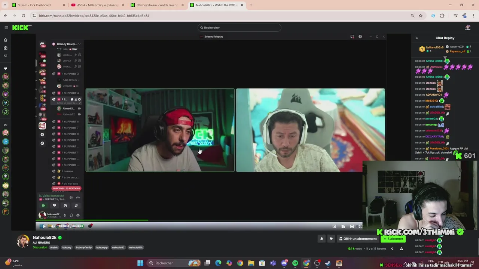Click the Kick search field Rechercher
The height and width of the screenshot is (269, 479).
(x=239, y=28)
